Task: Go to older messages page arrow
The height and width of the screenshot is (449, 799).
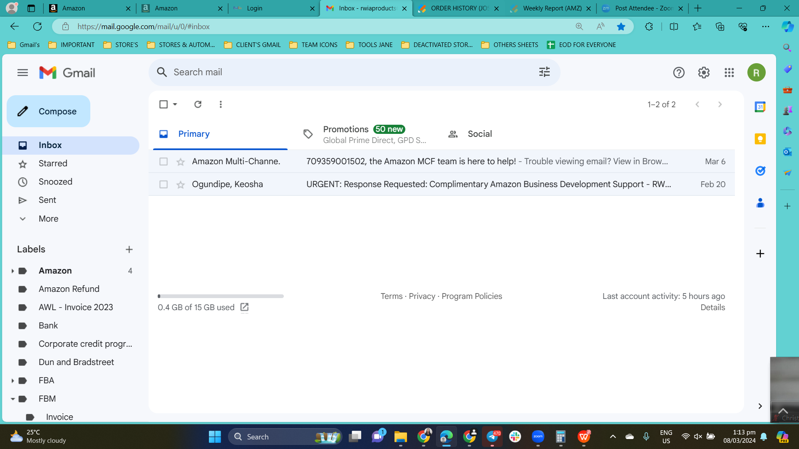Action: coord(720,104)
